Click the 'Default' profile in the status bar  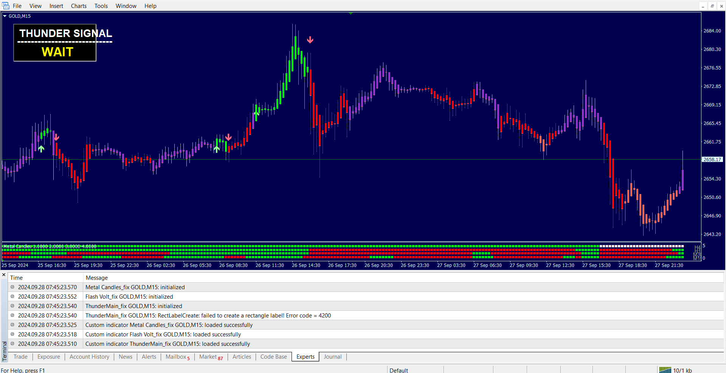(x=399, y=370)
